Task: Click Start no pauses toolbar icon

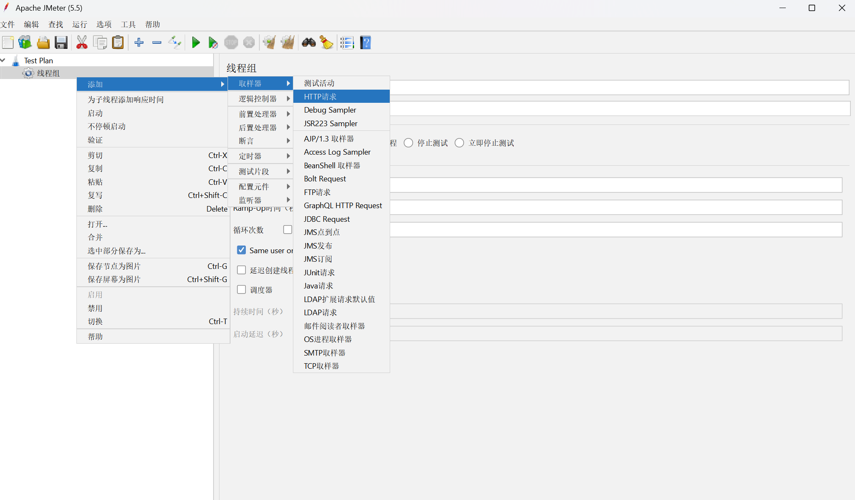Action: click(213, 42)
